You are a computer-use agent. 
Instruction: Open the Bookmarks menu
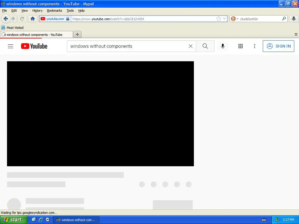click(x=55, y=11)
